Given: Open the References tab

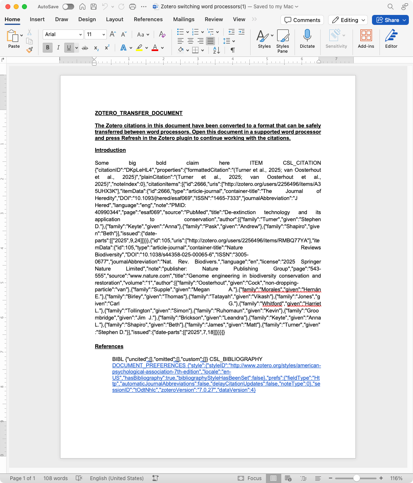Looking at the screenshot, I should [x=148, y=19].
